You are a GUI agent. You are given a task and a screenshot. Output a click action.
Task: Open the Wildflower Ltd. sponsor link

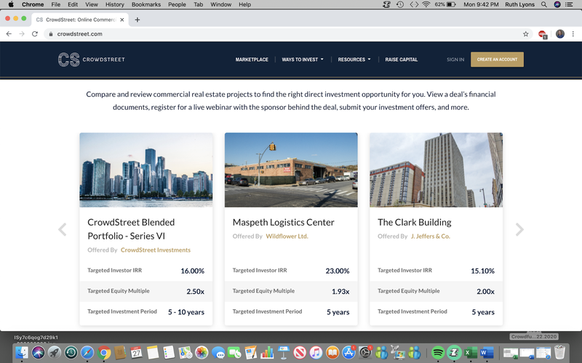287,236
